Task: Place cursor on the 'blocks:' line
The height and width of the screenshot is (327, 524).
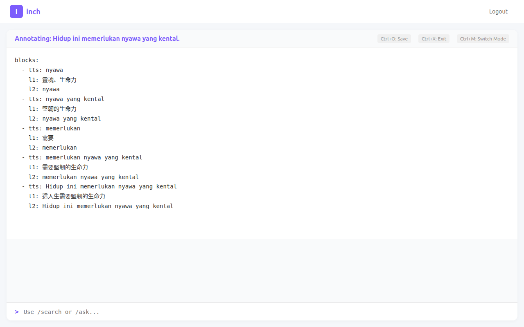Action: coord(27,60)
